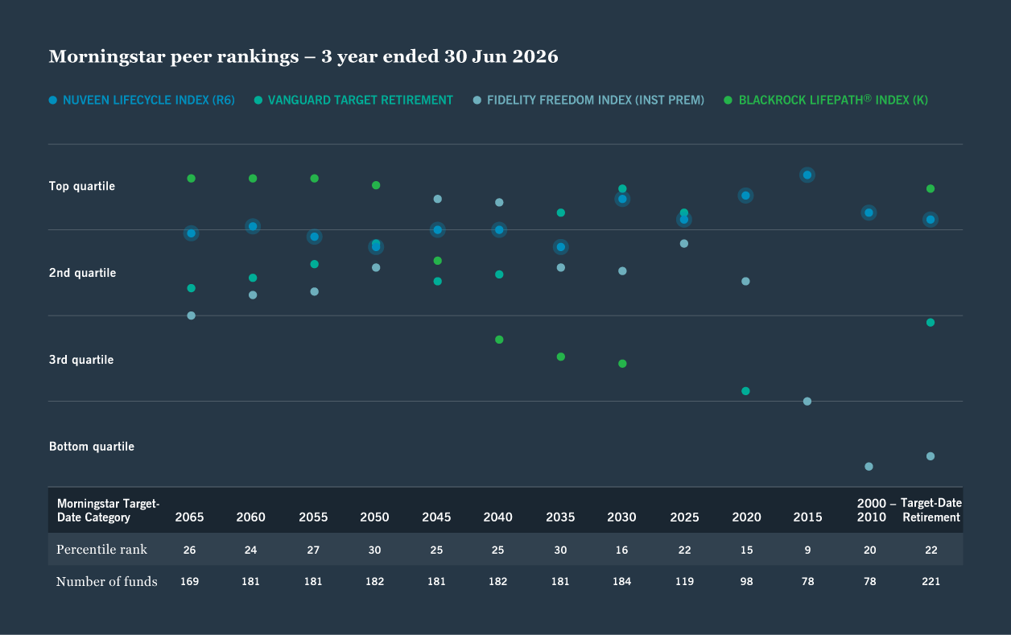Click percentile rank 16 under 2030
This screenshot has width=1011, height=635.
[621, 550]
